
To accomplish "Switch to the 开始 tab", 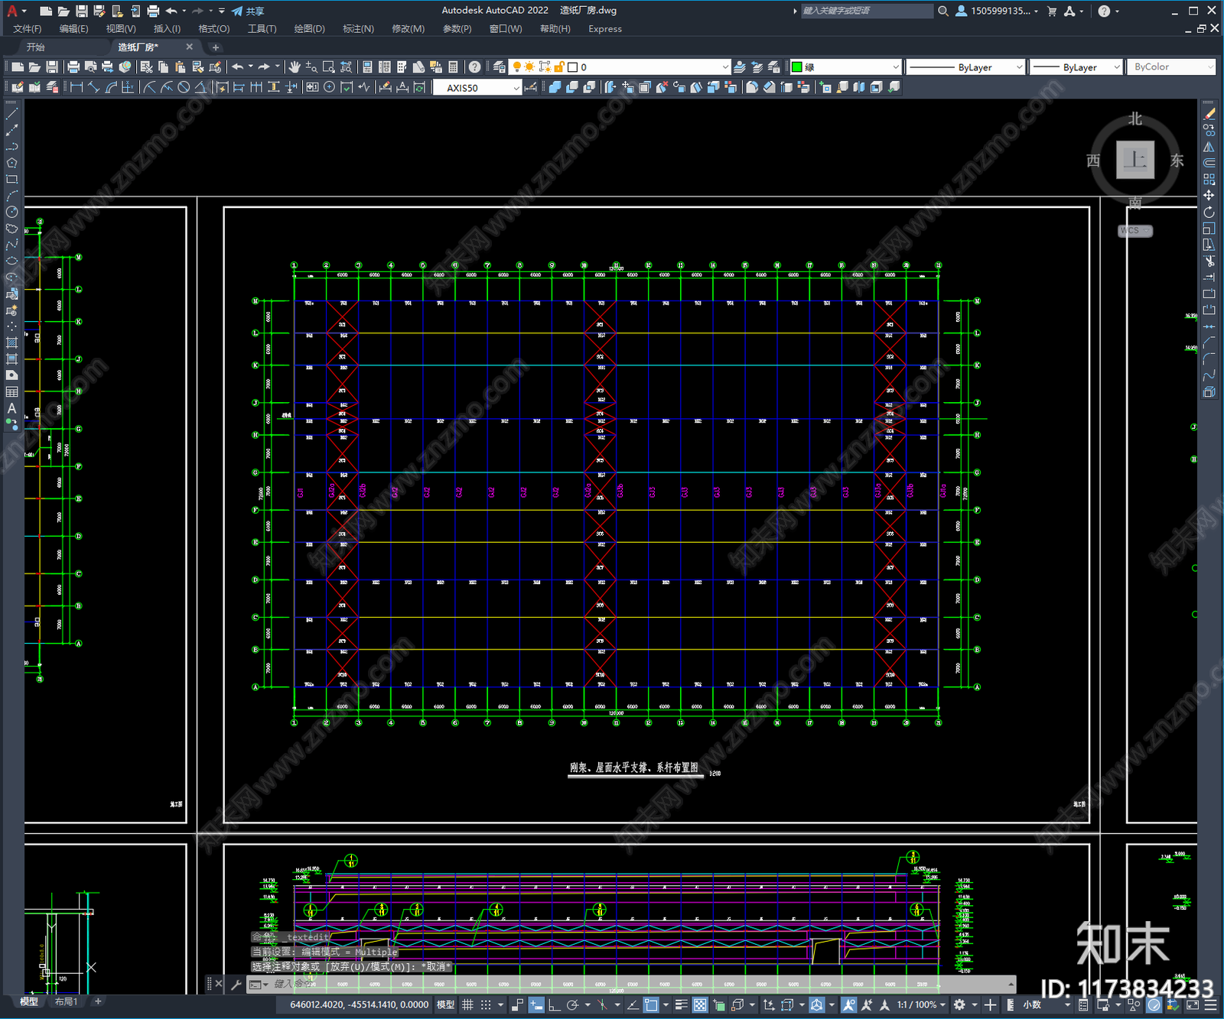I will [x=36, y=47].
